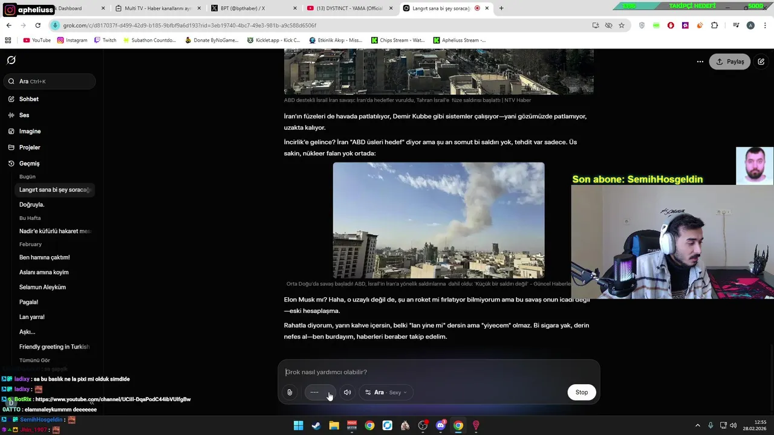Switch to the Dashboard browser tab
The width and height of the screenshot is (774, 435).
[70, 8]
